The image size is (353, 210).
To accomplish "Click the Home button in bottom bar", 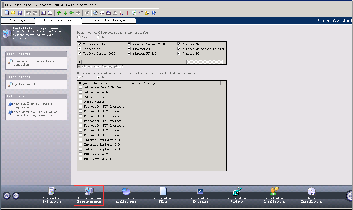I will (x=7, y=196).
